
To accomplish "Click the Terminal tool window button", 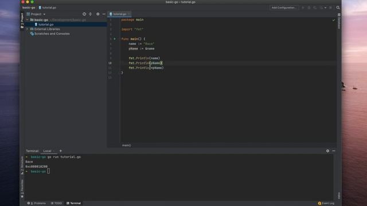I will [x=74, y=203].
